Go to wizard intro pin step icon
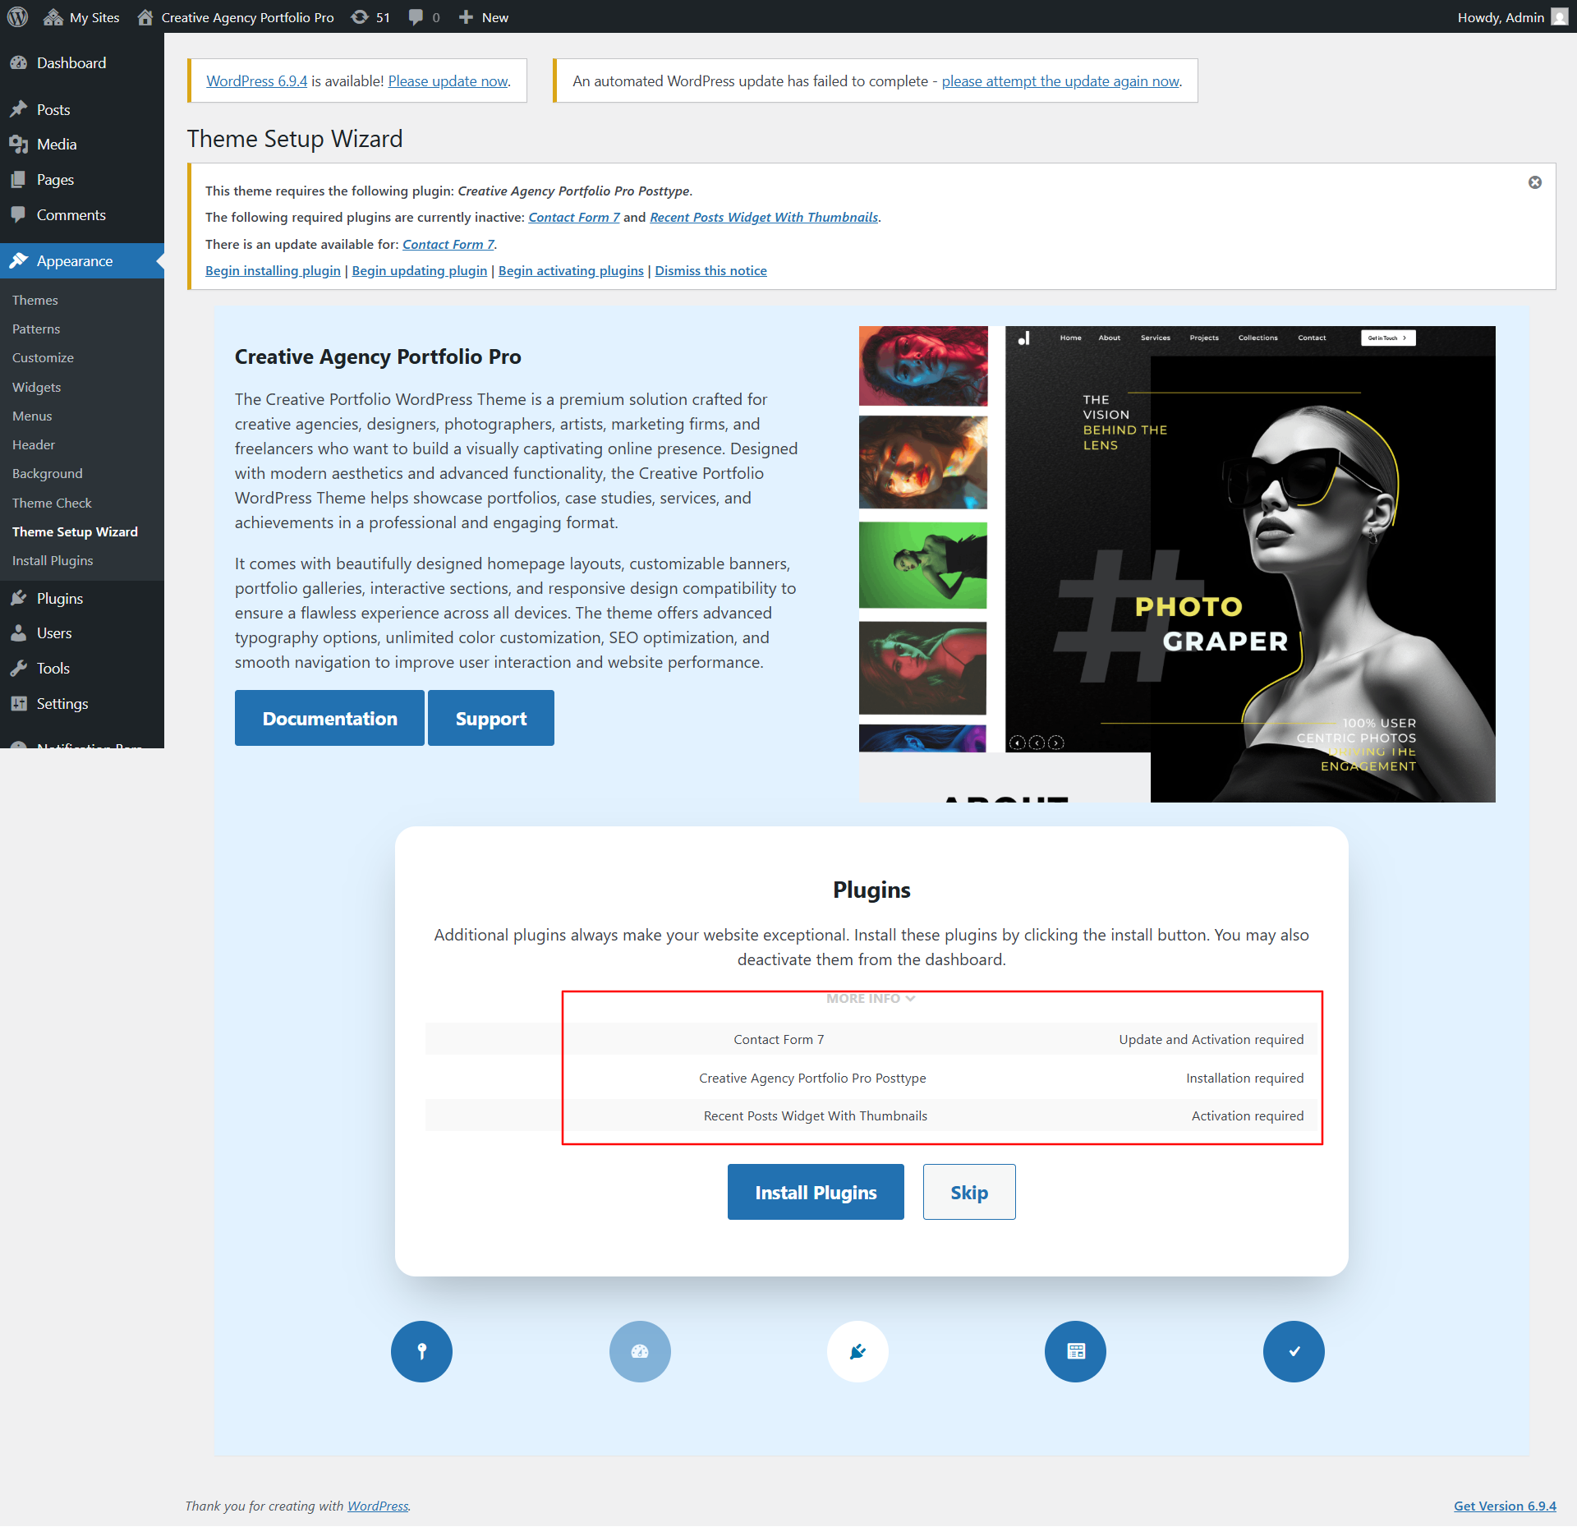The width and height of the screenshot is (1577, 1527). pos(421,1352)
